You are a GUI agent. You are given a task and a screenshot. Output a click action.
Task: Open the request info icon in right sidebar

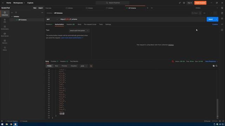coord(222,30)
